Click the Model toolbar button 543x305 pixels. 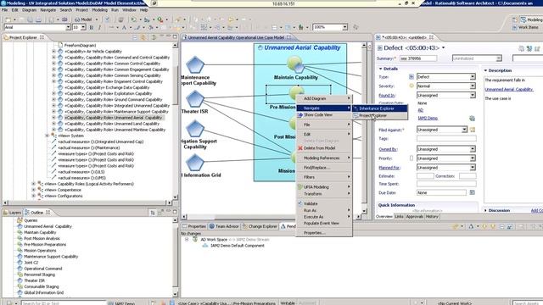83,19
